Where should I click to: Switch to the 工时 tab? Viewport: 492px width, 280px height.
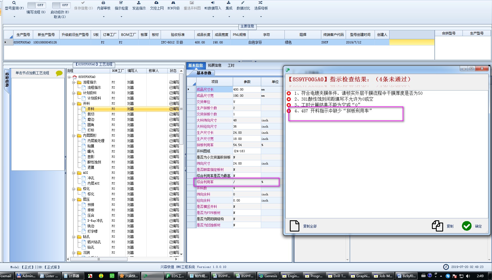[x=231, y=65]
